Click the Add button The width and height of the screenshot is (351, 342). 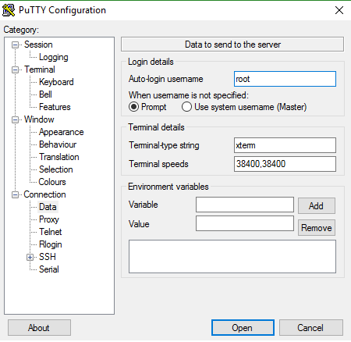coord(317,206)
